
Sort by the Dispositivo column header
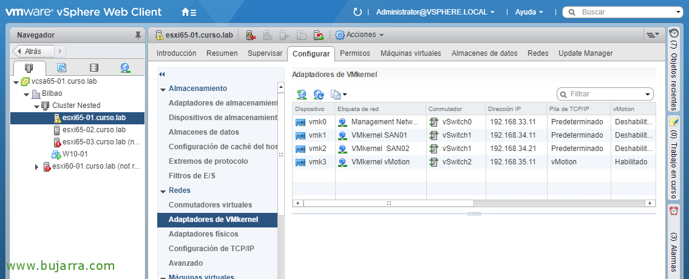click(313, 109)
